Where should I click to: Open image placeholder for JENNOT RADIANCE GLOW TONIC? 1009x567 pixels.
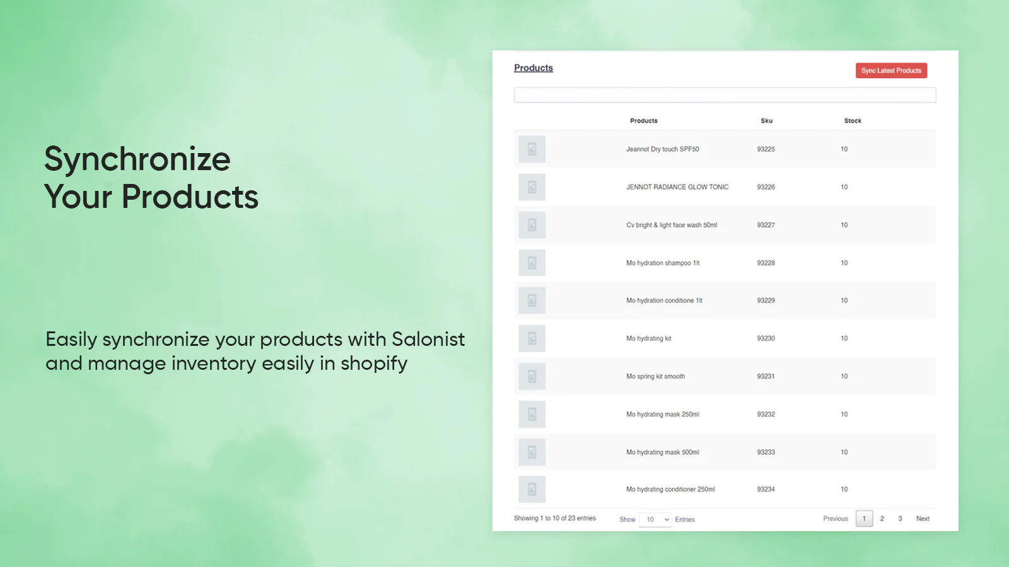click(532, 187)
